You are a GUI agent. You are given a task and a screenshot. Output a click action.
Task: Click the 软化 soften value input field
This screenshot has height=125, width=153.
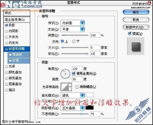pyautogui.click(x=95, y=54)
